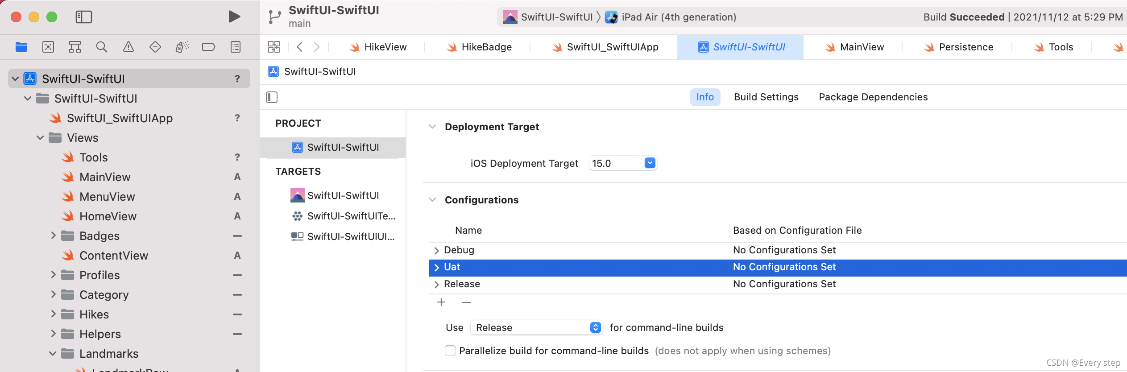Screen dimensions: 1127x372
Task: Switch to the SwiftUI_SwiftUIApp tab
Action: [605, 47]
